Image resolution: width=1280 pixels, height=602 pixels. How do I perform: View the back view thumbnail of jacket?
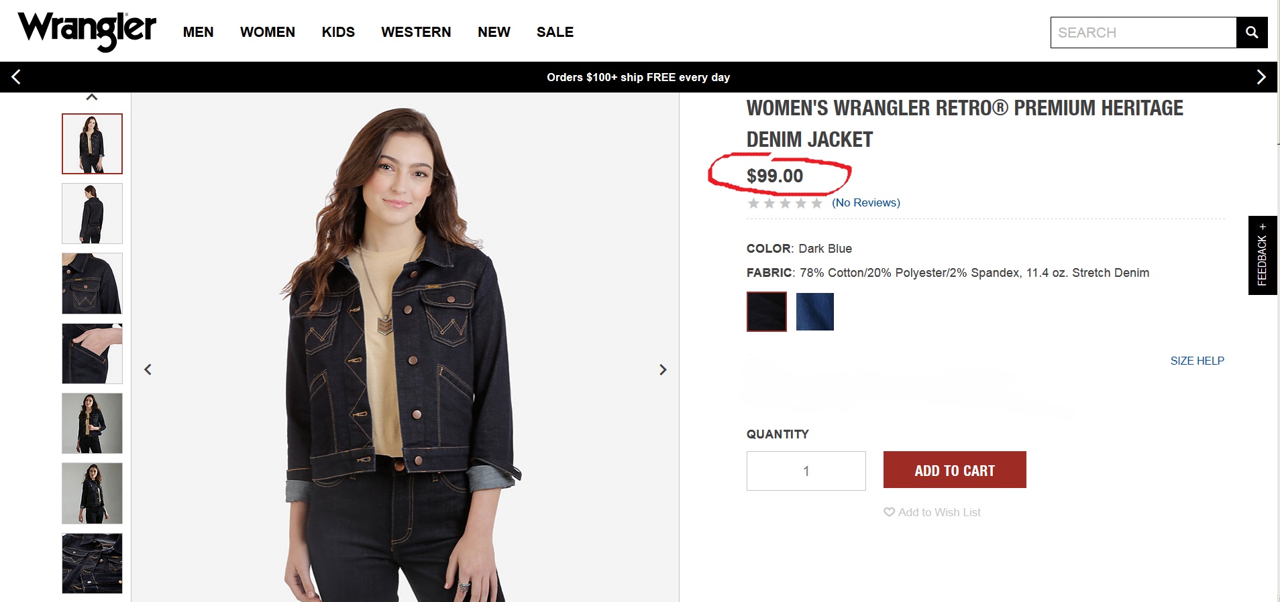coord(92,213)
